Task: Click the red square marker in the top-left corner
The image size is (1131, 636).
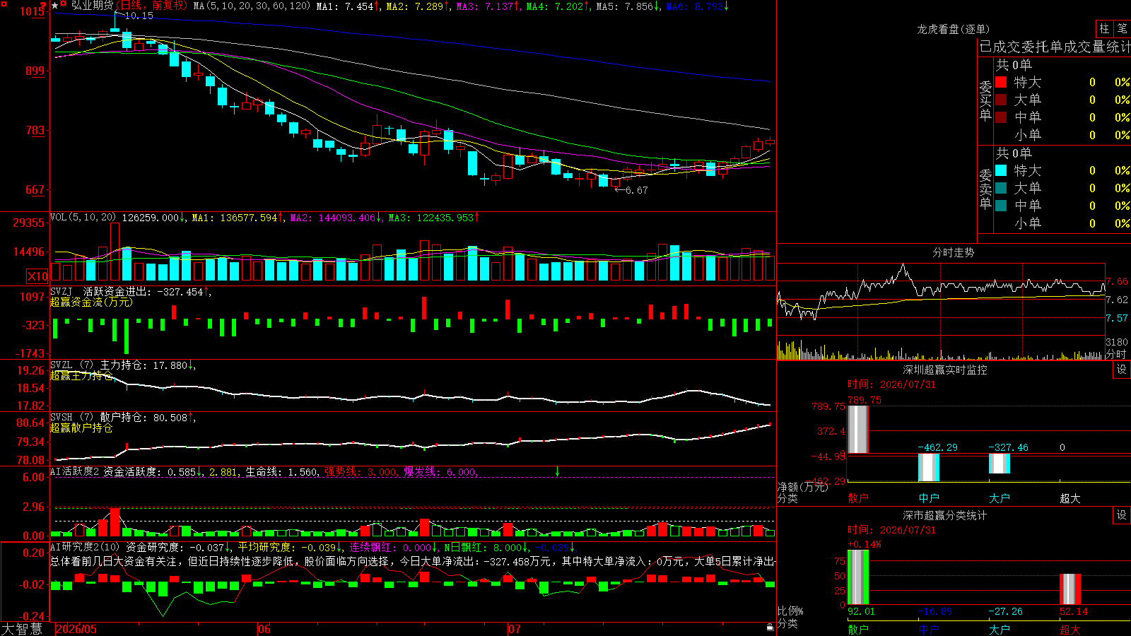Action: point(3,3)
